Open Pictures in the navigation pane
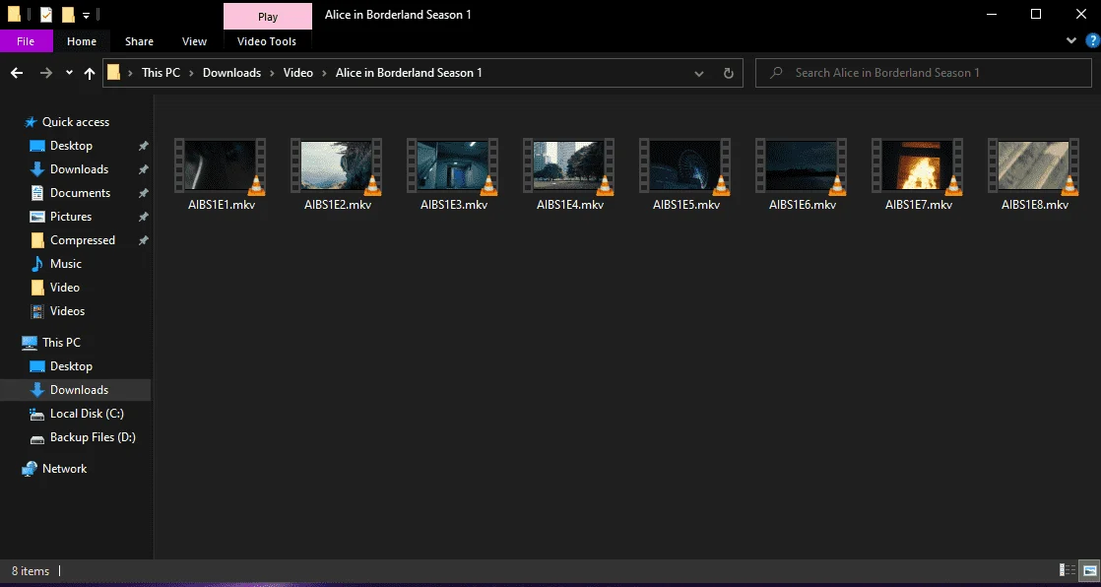 70,217
